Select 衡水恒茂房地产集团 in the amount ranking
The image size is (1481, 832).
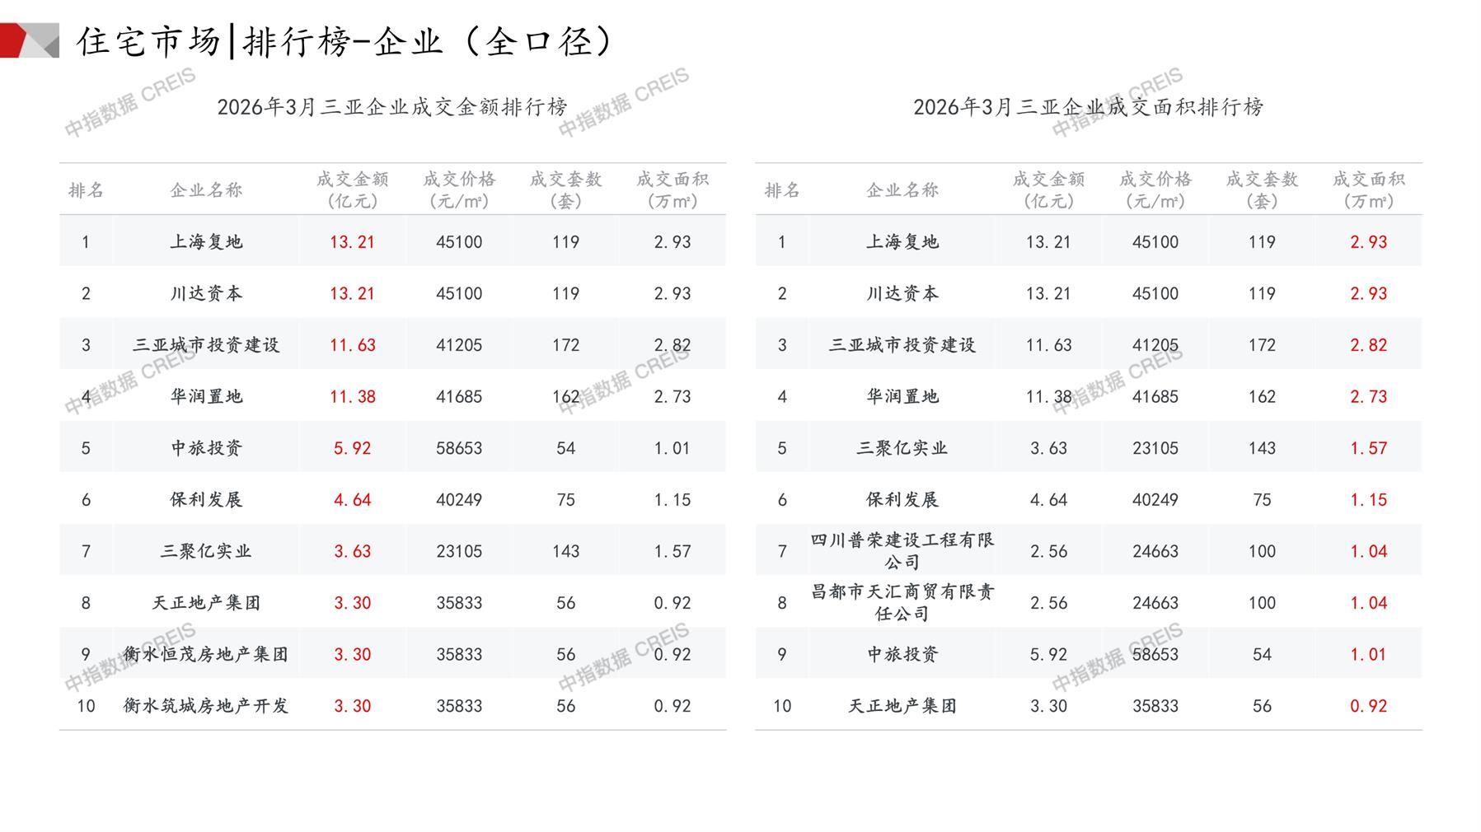coord(206,654)
